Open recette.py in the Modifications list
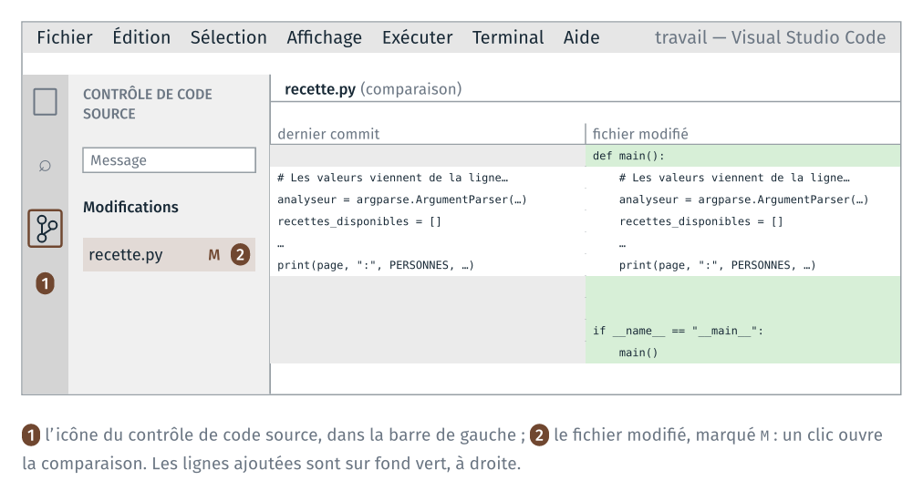 [x=169, y=255]
